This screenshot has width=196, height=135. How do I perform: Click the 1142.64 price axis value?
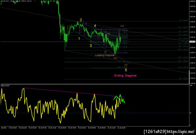click(193, 52)
